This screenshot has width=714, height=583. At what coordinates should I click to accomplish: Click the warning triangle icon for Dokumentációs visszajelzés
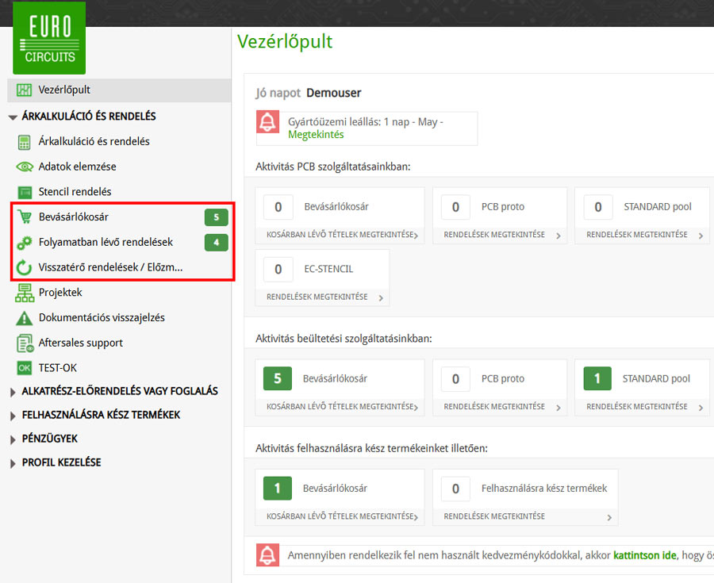coord(24,318)
